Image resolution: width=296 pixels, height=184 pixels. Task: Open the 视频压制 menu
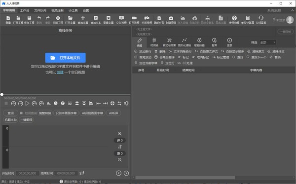coord(57,10)
